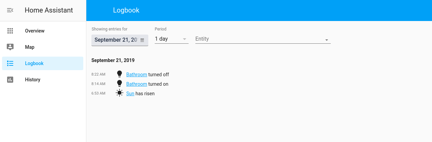The width and height of the screenshot is (432, 142).
Task: Follow the Sun entity link
Action: point(130,94)
